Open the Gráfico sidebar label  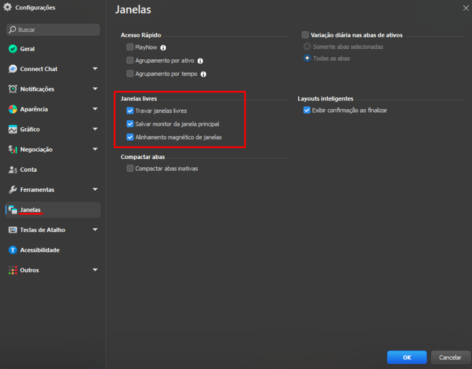tap(30, 129)
